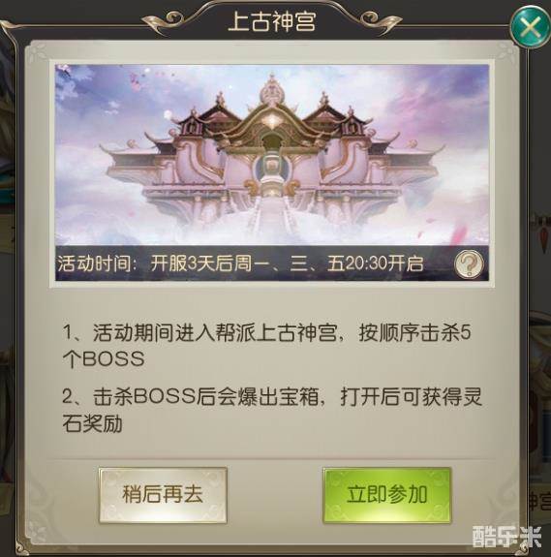Image resolution: width=551 pixels, height=557 pixels.
Task: Choose the 稍后再去 button
Action: click(x=163, y=494)
